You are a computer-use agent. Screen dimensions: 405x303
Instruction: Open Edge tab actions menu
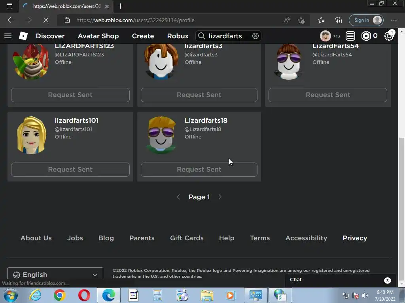[9, 6]
